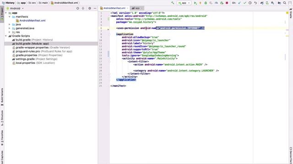293x164 pixels.
Task: Click the src breadcrumb in navigation bar
Action: coord(33,3)
